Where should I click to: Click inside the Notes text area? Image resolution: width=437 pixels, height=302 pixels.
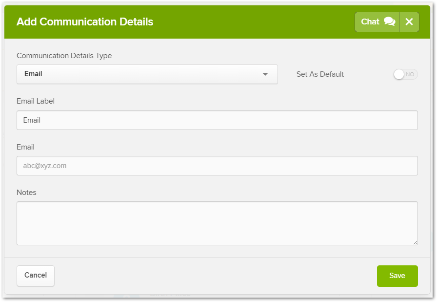[217, 223]
